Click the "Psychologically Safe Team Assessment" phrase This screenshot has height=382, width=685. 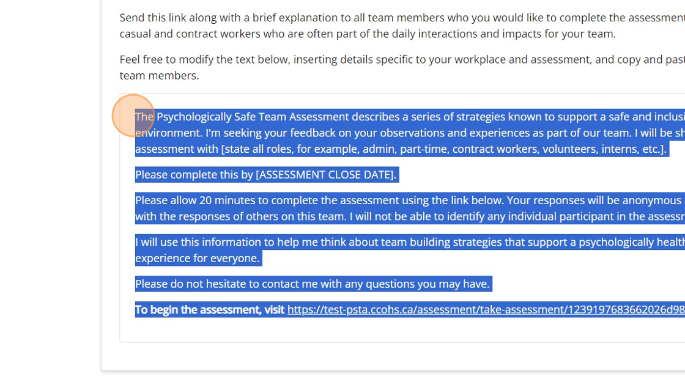253,117
